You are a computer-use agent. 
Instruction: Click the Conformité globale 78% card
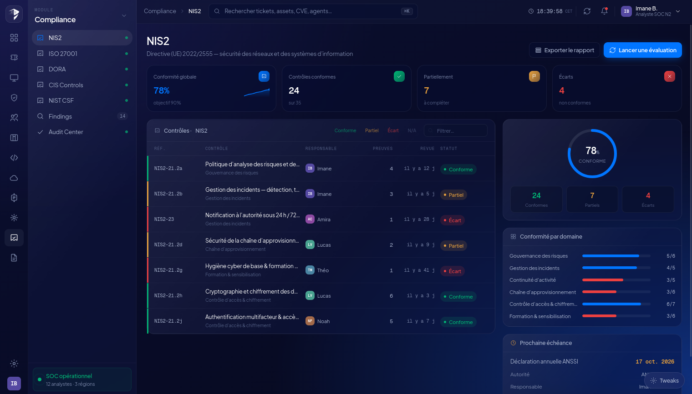[211, 88]
